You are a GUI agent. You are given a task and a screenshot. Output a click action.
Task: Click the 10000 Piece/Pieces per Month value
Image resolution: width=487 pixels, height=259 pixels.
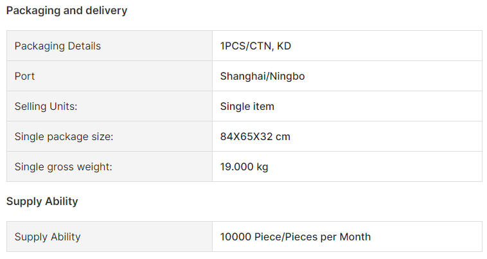pyautogui.click(x=296, y=237)
